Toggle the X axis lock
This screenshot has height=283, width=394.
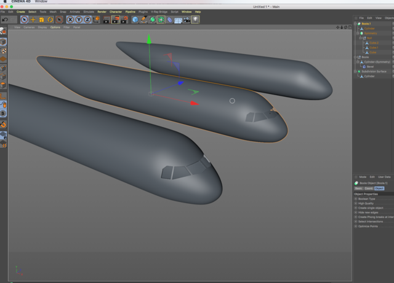click(70, 20)
